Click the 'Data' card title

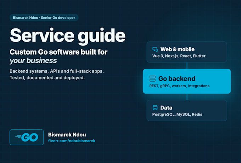click(166, 108)
